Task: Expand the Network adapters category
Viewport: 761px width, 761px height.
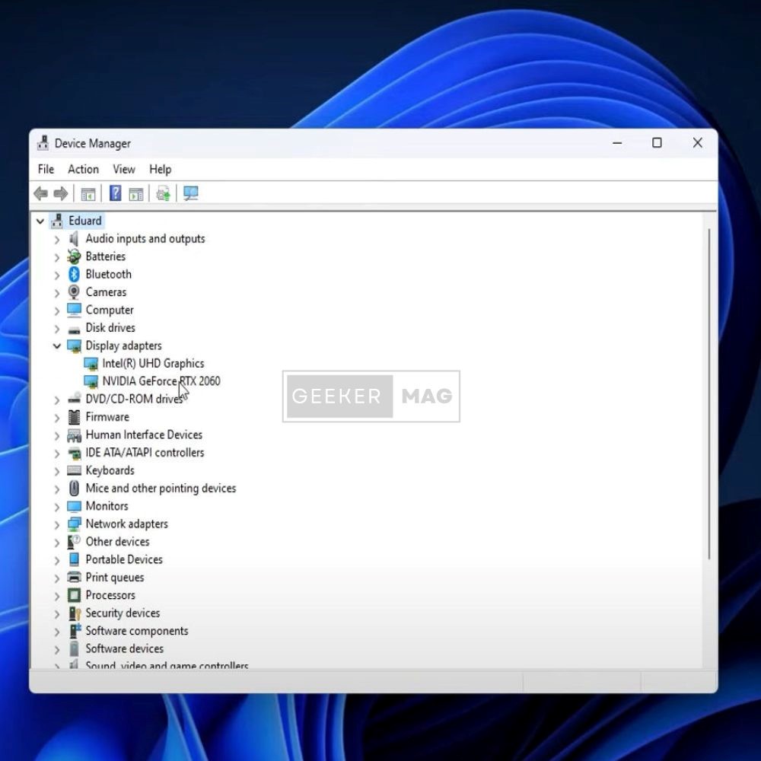Action: tap(57, 524)
